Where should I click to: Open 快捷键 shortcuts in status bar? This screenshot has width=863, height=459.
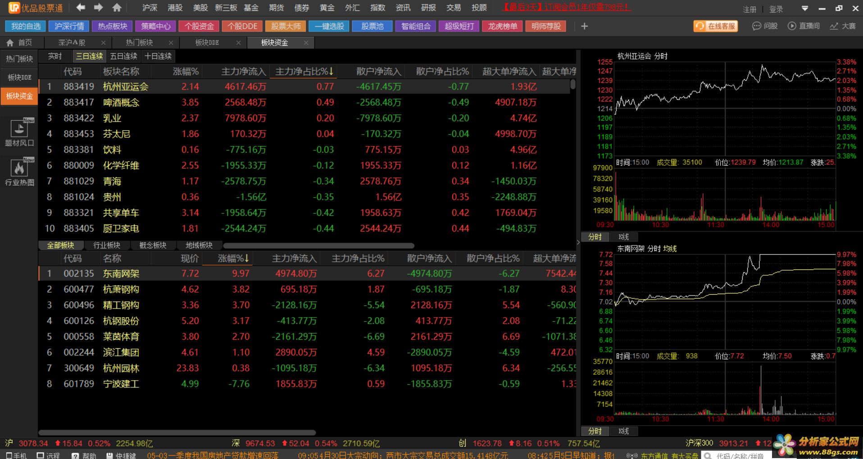tap(121, 455)
